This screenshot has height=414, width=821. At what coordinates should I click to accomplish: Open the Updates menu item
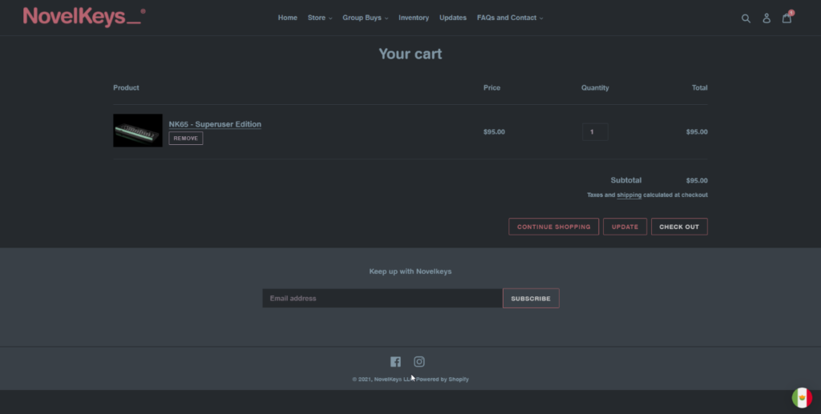tap(453, 18)
